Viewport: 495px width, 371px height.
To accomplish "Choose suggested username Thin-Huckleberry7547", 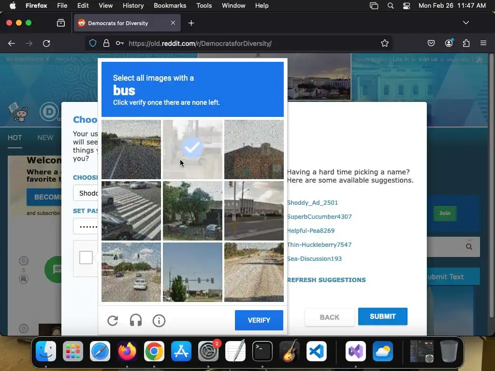I will coord(319,244).
